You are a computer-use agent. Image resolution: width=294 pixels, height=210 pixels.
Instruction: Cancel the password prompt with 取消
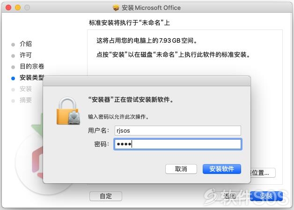click(181, 169)
